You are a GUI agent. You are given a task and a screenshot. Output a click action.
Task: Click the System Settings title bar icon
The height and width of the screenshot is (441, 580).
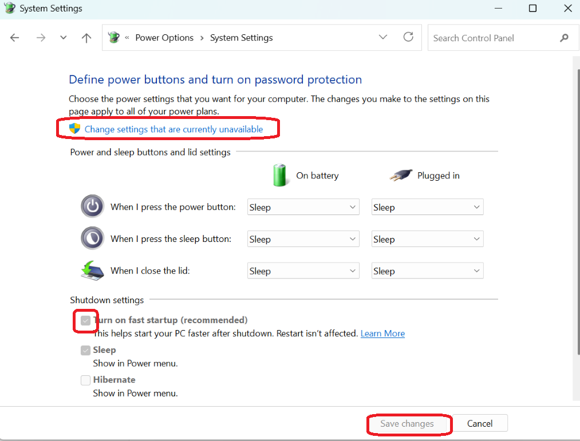10,8
